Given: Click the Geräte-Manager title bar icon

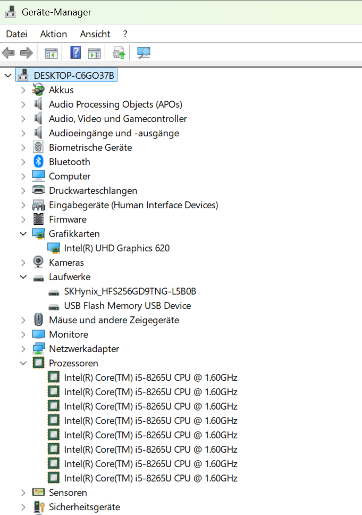Looking at the screenshot, I should [x=10, y=12].
